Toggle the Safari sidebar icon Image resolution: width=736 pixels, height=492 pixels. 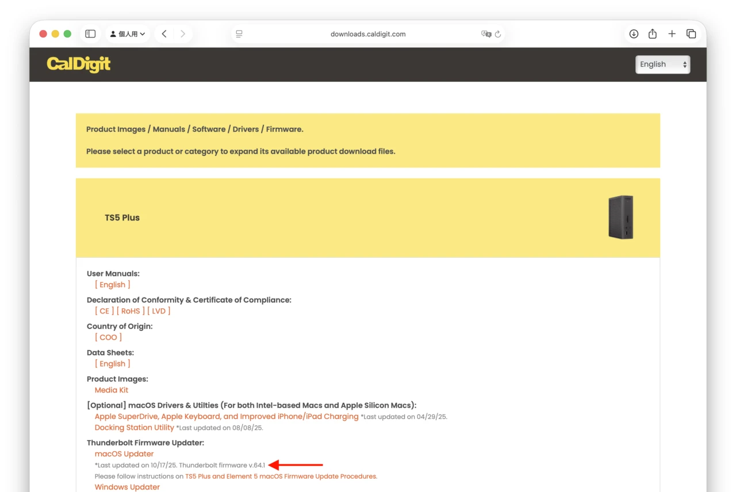[90, 34]
